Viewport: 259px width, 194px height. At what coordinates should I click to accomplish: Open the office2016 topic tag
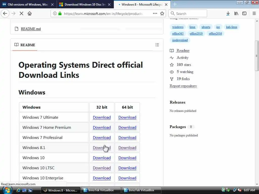[215, 34]
